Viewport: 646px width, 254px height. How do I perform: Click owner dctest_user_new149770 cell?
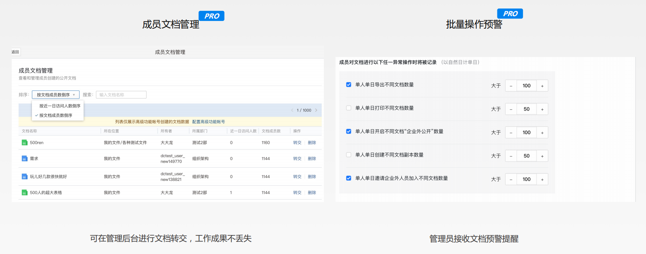172,159
